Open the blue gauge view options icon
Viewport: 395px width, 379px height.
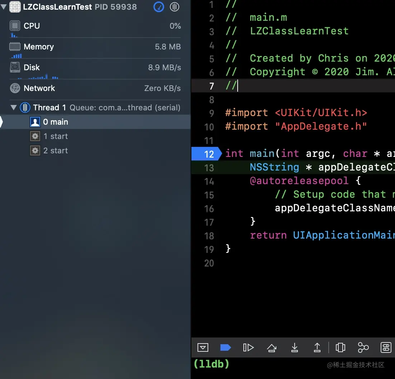tap(159, 7)
